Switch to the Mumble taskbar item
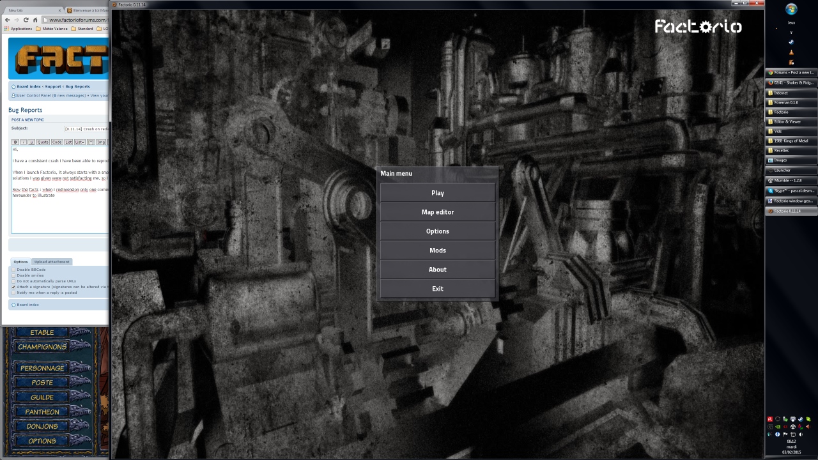 pos(791,181)
